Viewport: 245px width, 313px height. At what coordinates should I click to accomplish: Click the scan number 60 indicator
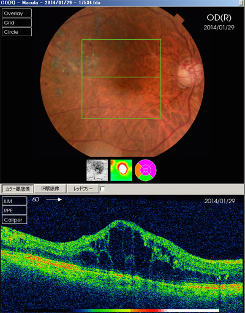pos(36,199)
